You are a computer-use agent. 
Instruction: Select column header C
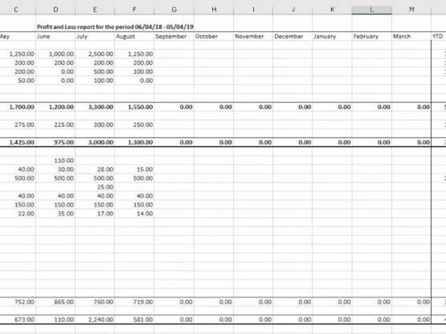(16, 10)
